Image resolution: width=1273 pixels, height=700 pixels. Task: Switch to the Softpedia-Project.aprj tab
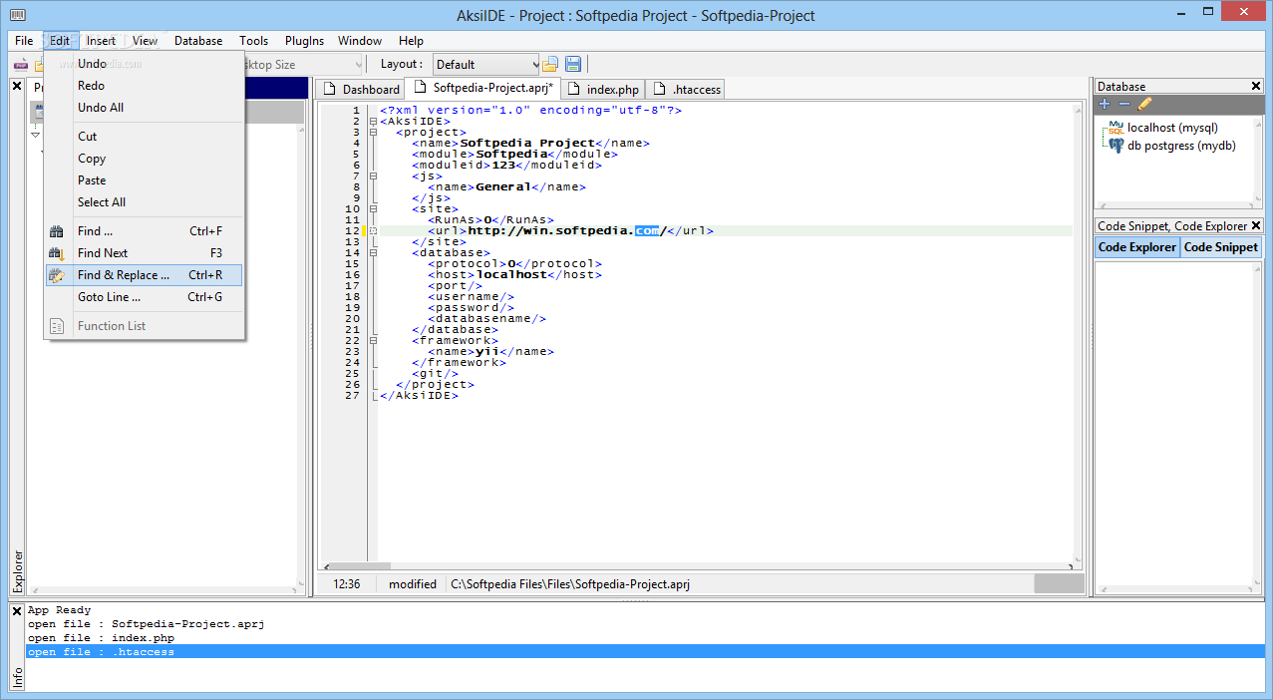click(482, 89)
